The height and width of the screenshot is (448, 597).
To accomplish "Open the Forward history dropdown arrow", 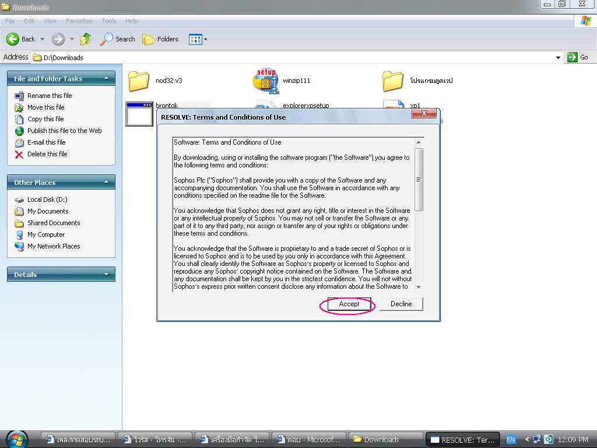I will (72, 39).
